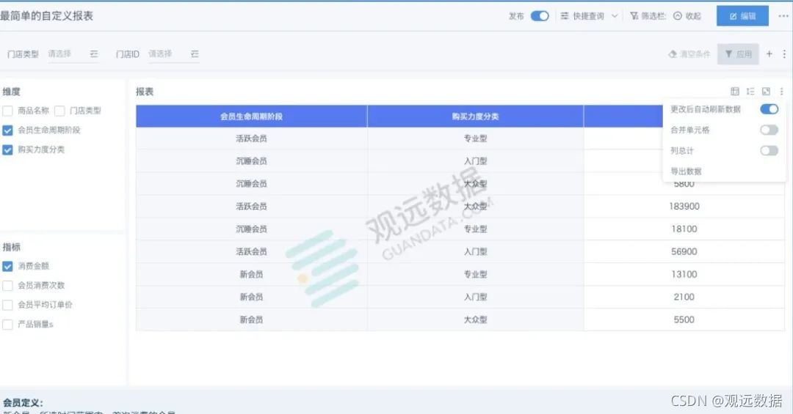
Task: Toggle 更改后自动刷新数据 switch
Action: tap(770, 109)
